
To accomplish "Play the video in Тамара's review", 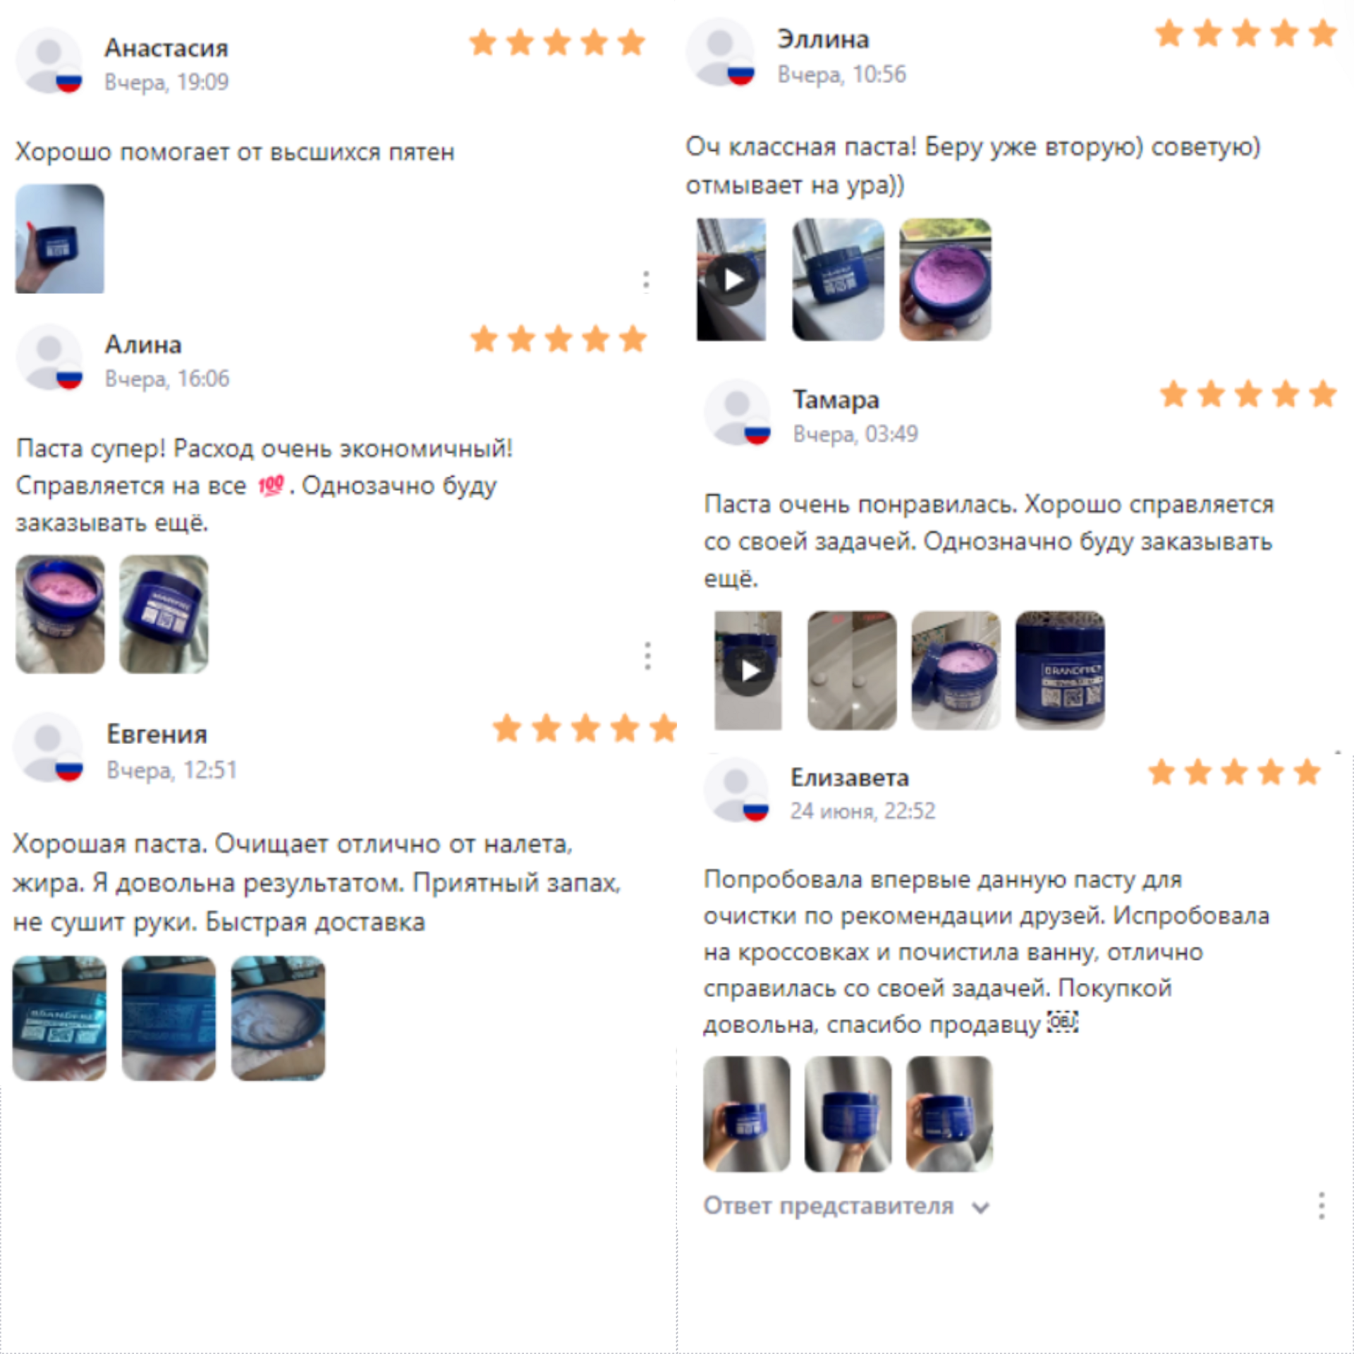I will pos(748,670).
